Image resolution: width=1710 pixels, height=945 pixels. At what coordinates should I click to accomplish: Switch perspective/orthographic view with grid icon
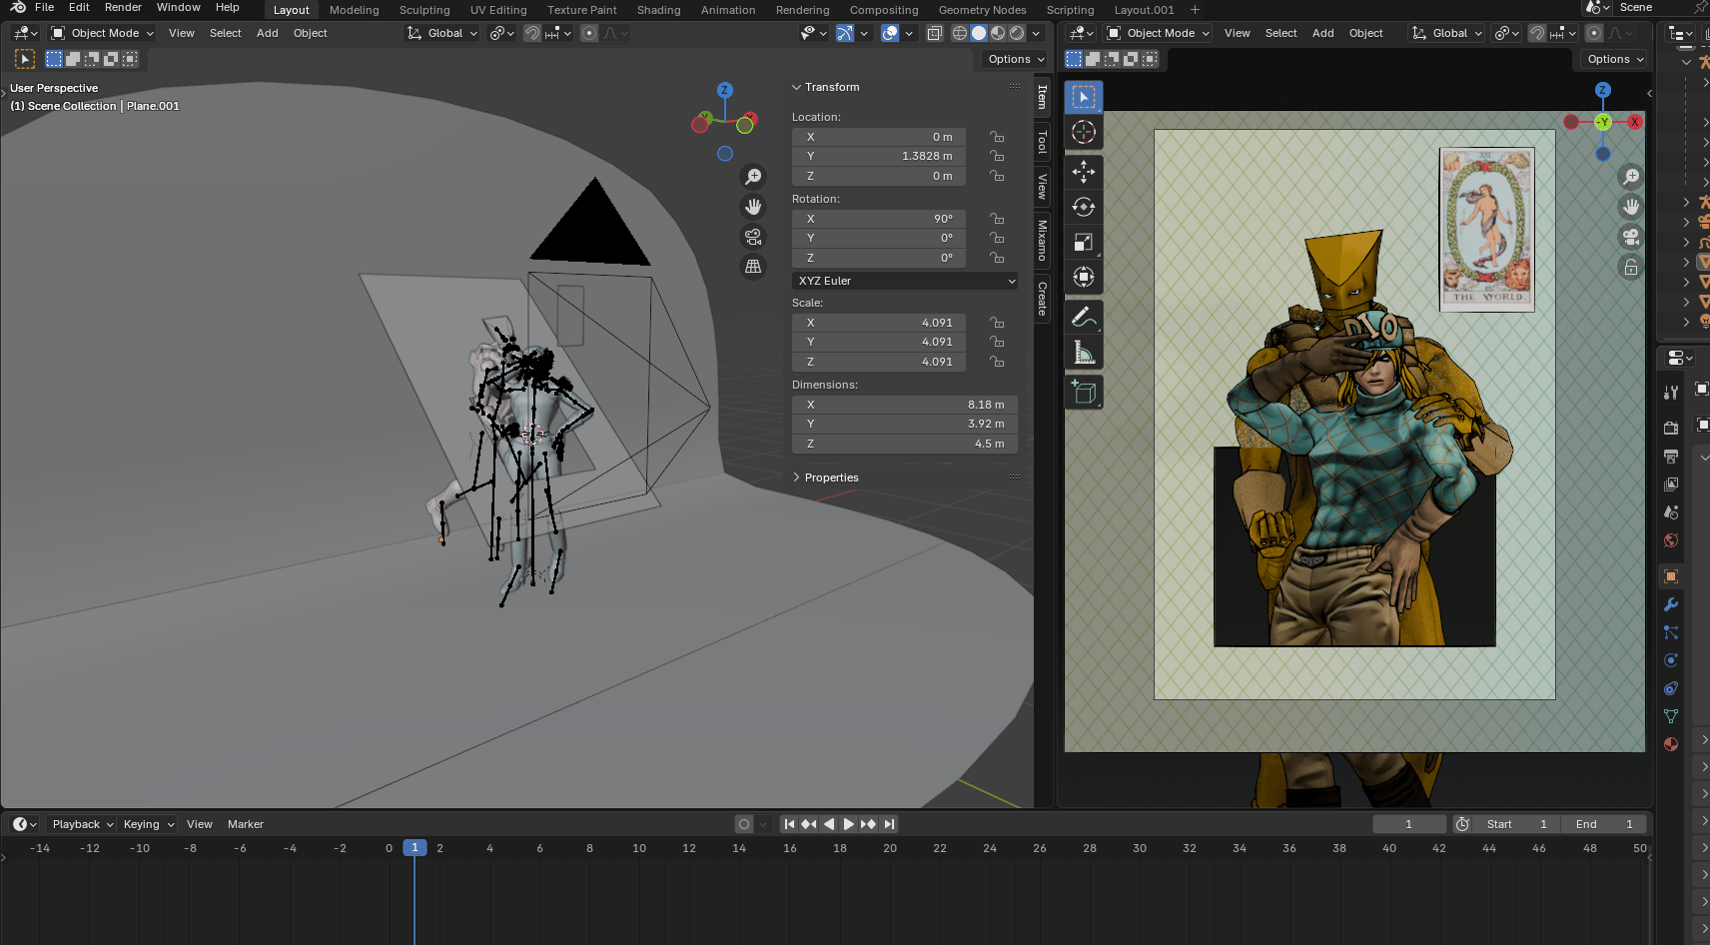click(x=753, y=267)
